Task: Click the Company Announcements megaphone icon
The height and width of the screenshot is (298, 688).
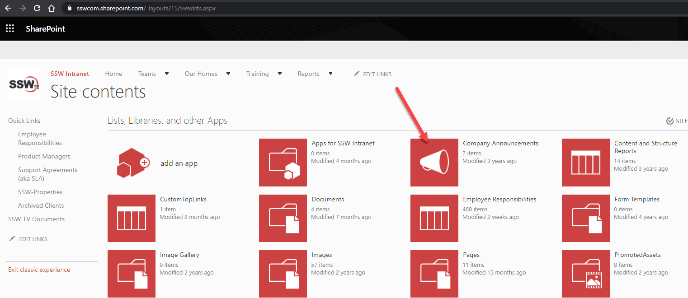Action: coord(434,162)
